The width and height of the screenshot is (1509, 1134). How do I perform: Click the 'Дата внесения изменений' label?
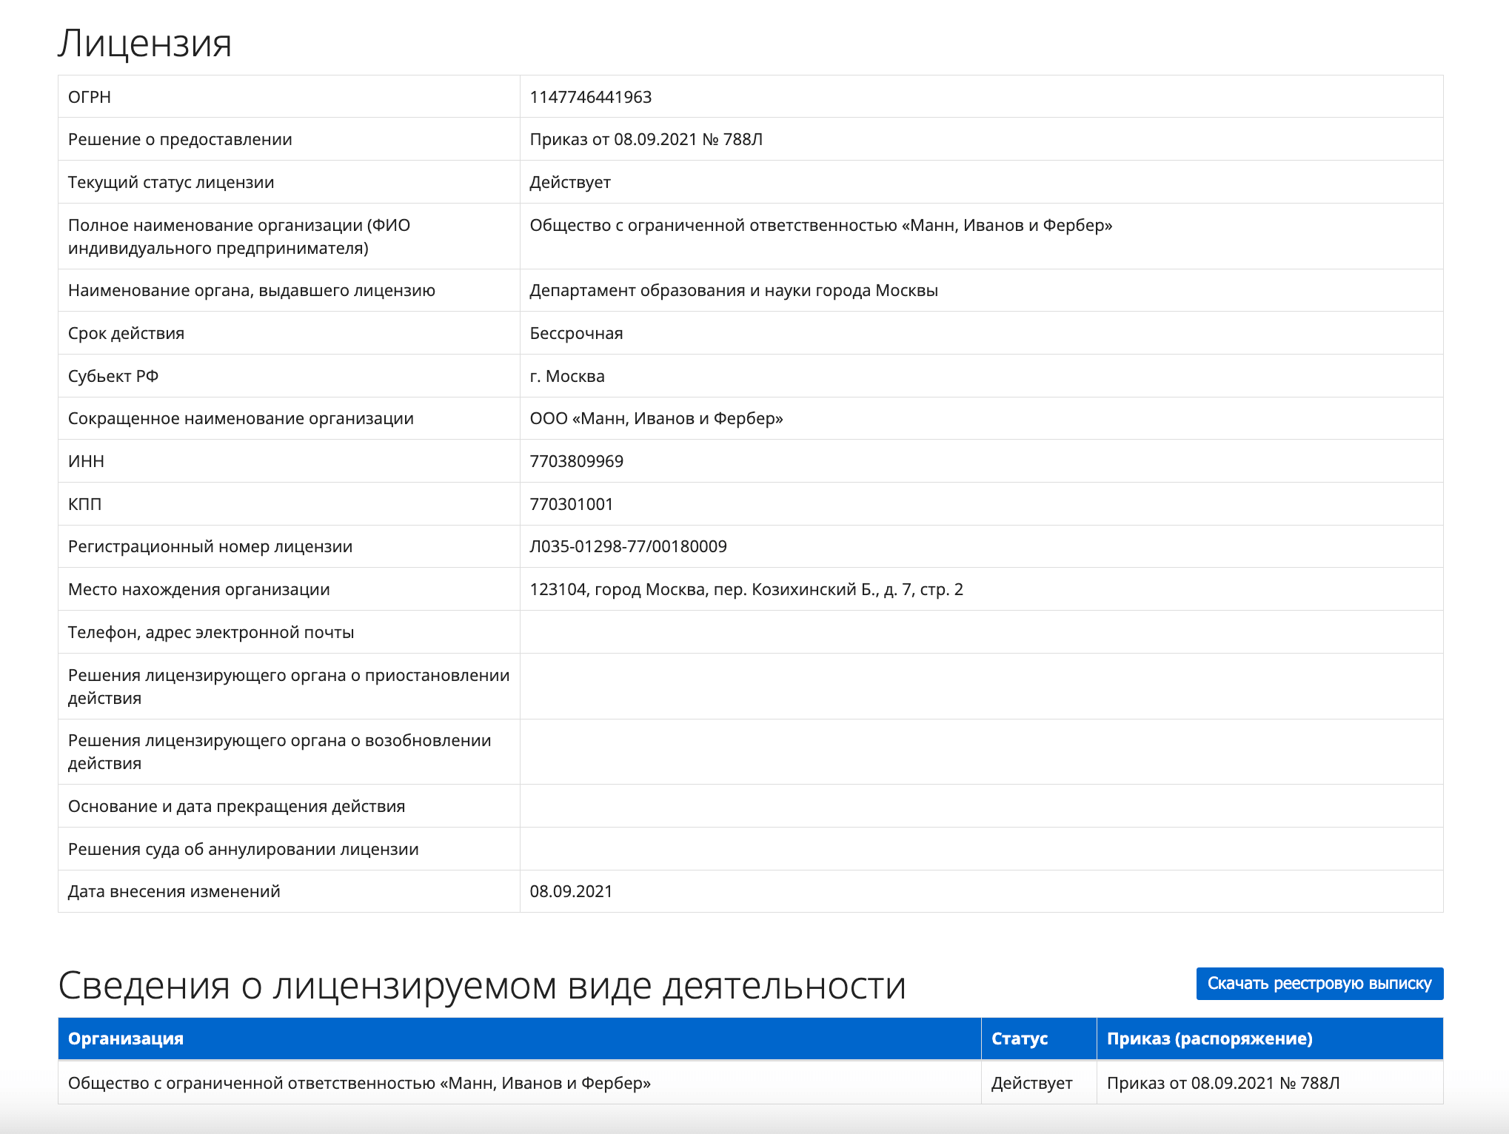174,891
